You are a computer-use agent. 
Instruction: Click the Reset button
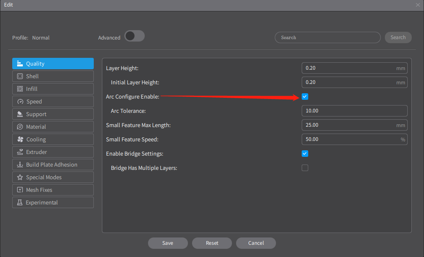pos(212,243)
